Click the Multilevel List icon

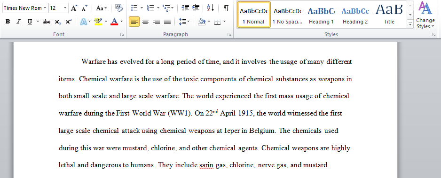pyautogui.click(x=166, y=8)
